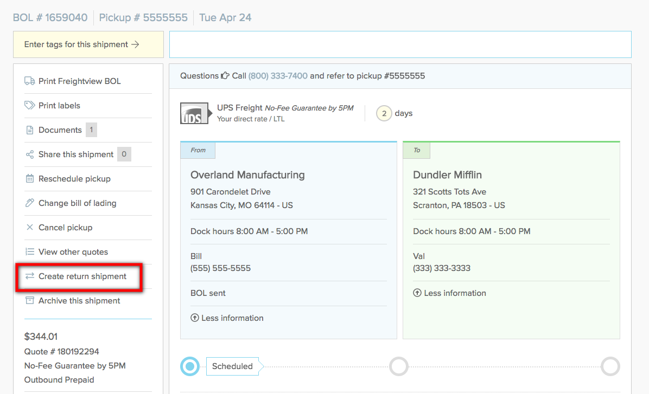Click Dundler Mifflin company name
Screen dimensions: 649x394
point(448,175)
